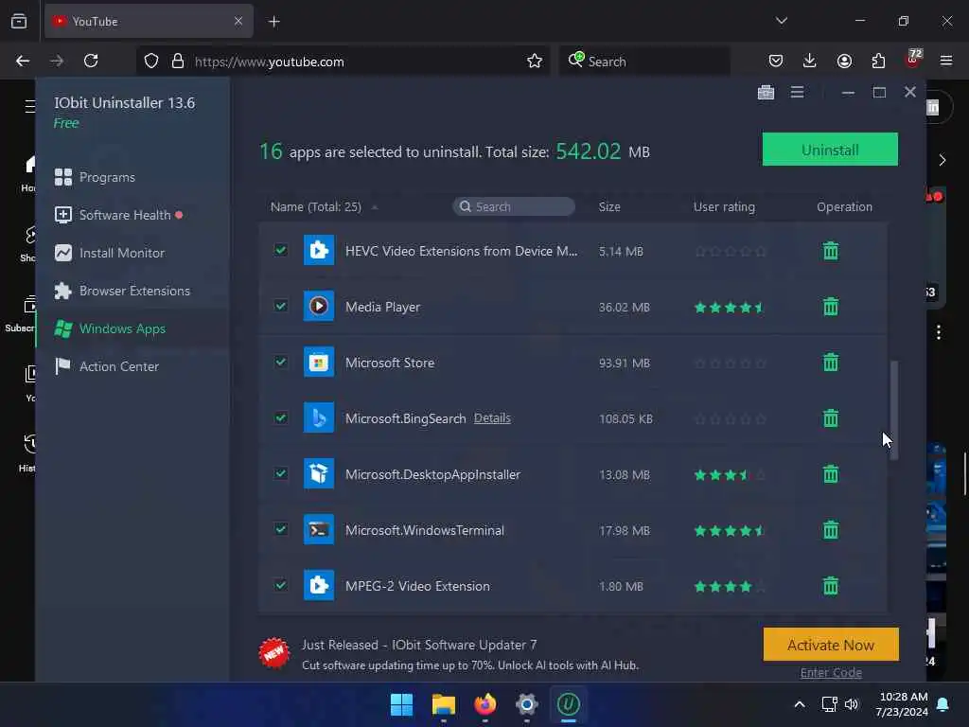
Task: Deselect the Microsoft Store checkbox
Action: point(280,361)
